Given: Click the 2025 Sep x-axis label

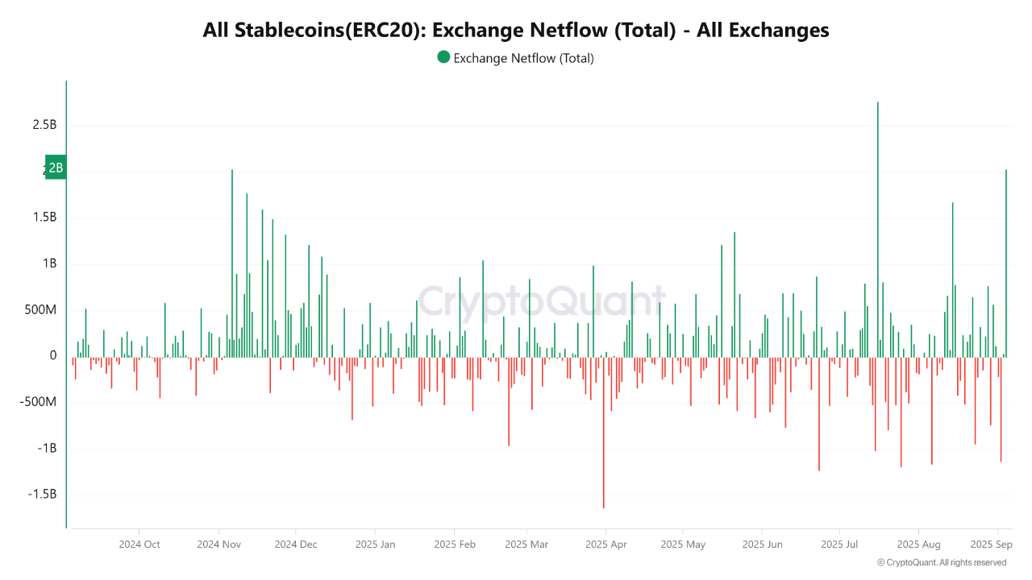Looking at the screenshot, I should pos(991,545).
